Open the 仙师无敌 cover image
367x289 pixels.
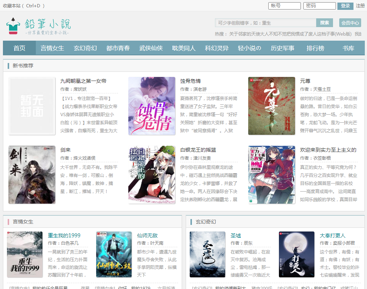pyautogui.click(x=114, y=255)
